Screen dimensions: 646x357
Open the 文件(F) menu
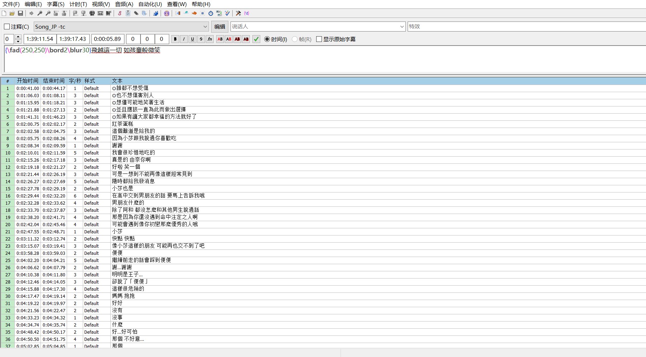(x=11, y=4)
